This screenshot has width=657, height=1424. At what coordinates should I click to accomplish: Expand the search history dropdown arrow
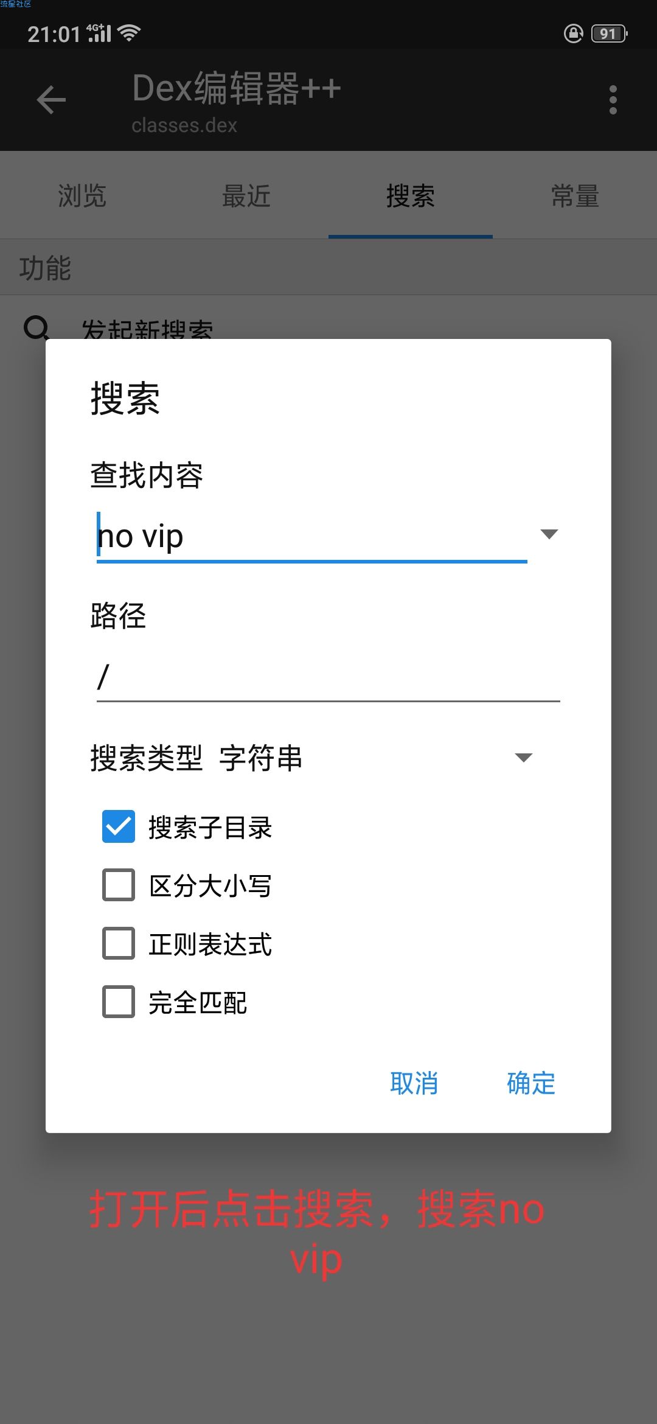pyautogui.click(x=549, y=534)
